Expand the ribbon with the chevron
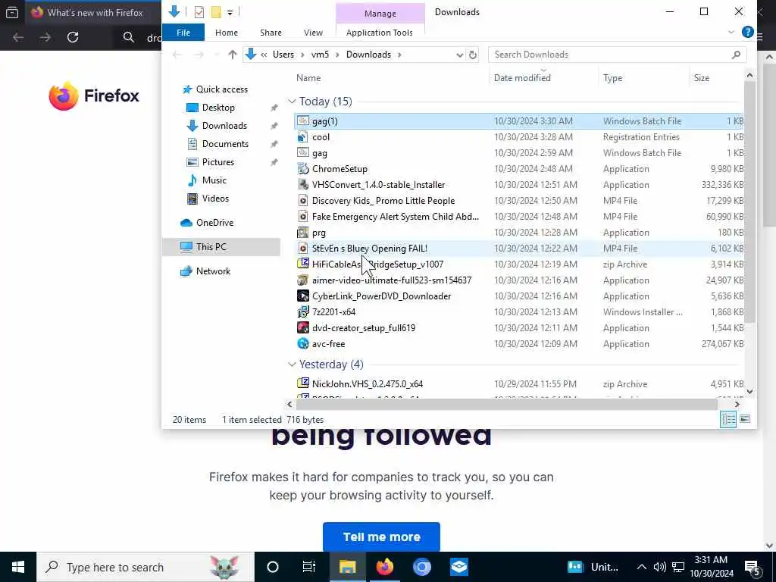The height and width of the screenshot is (582, 776). 731,32
